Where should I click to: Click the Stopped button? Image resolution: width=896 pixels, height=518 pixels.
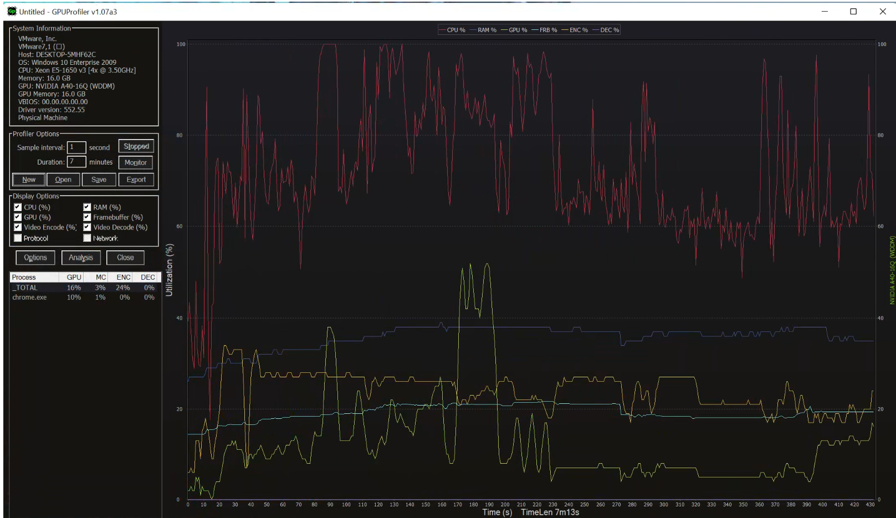coord(136,146)
